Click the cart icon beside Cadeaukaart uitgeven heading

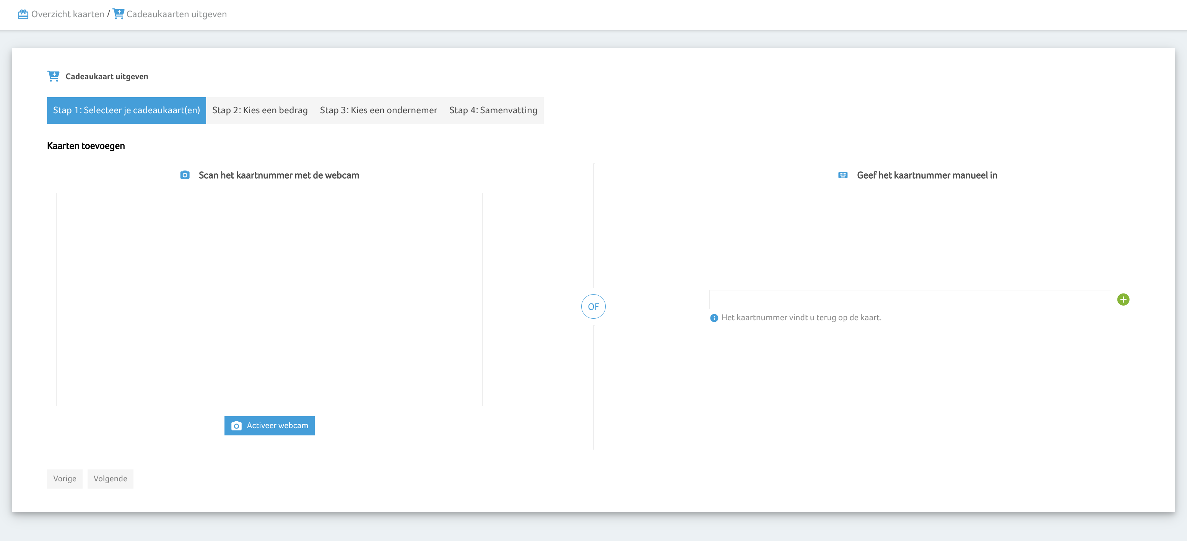click(x=54, y=76)
